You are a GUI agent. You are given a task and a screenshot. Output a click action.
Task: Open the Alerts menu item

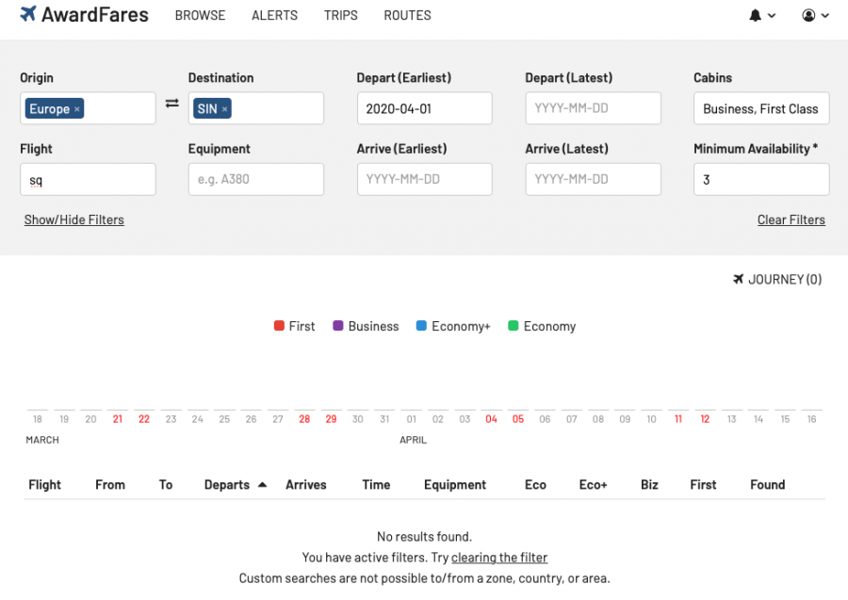(274, 15)
